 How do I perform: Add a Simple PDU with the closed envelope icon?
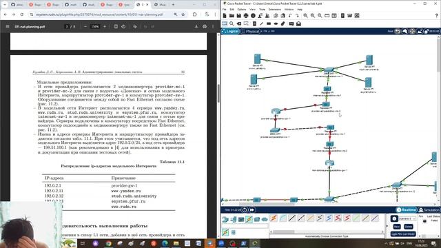[x=291, y=23]
